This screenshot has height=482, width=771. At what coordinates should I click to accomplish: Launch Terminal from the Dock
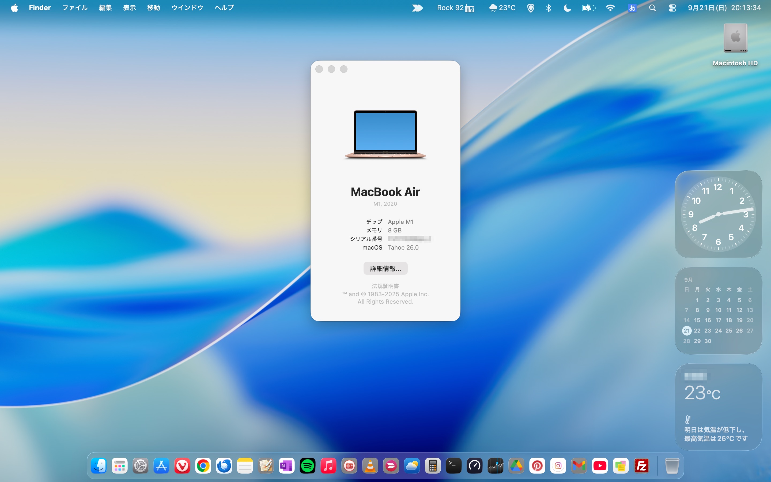(453, 466)
